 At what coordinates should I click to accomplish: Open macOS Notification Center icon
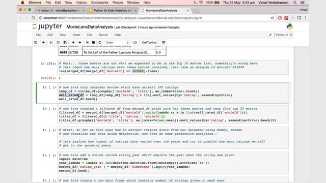(303, 3)
